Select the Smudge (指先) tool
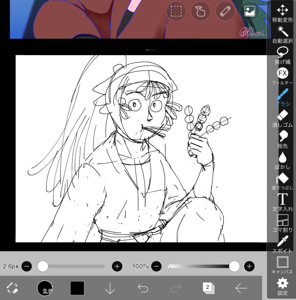Image resolution: width=296 pixels, height=300 pixels. pyautogui.click(x=282, y=140)
